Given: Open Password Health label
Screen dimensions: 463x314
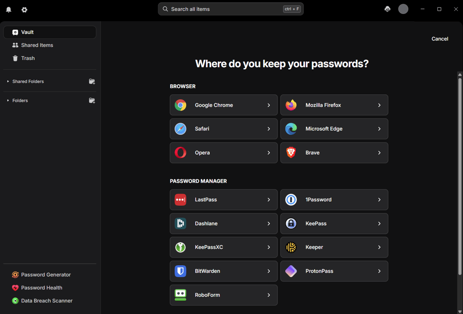Looking at the screenshot, I should 42,288.
